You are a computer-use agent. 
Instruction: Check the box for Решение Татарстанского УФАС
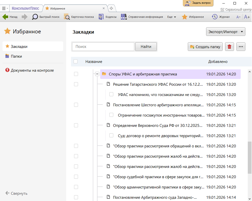click(x=76, y=84)
